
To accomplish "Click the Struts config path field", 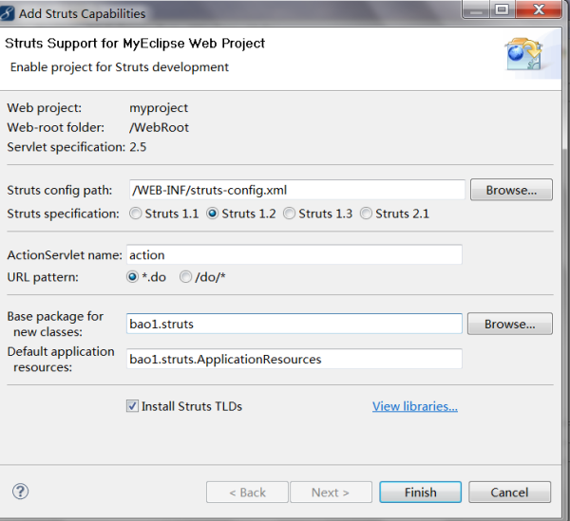I will click(297, 190).
